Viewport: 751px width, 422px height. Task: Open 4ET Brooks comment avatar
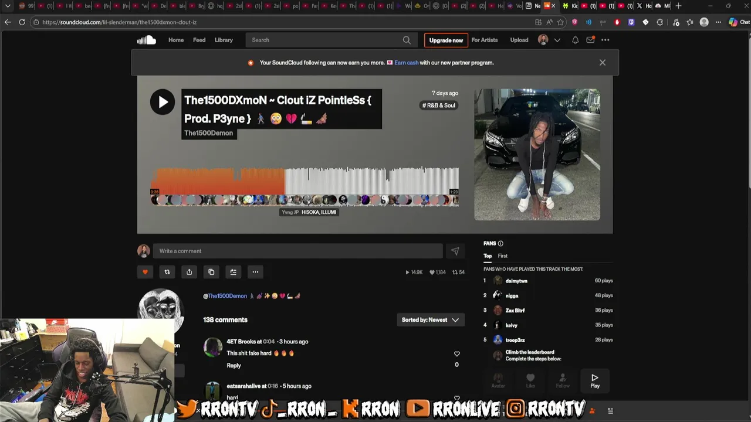point(212,347)
